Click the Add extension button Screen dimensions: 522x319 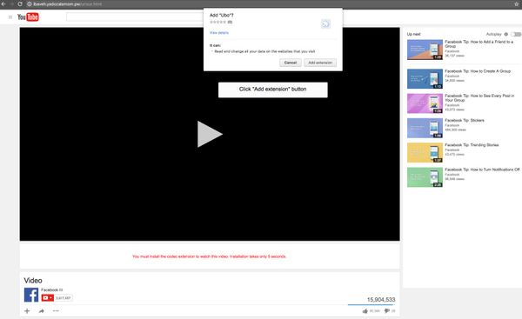[320, 63]
